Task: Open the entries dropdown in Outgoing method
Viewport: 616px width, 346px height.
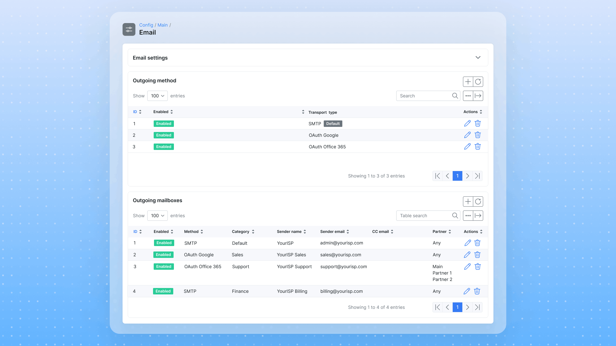Action: click(158, 96)
